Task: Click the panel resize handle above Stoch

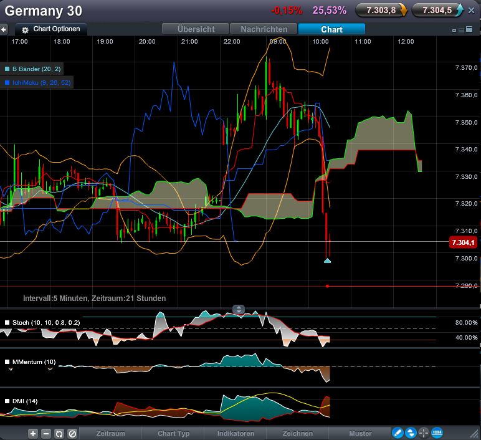Action: 239,309
